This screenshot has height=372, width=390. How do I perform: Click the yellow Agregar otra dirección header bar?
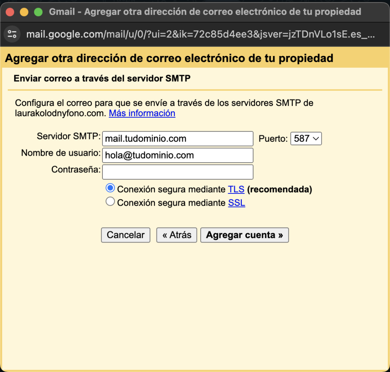(x=169, y=58)
